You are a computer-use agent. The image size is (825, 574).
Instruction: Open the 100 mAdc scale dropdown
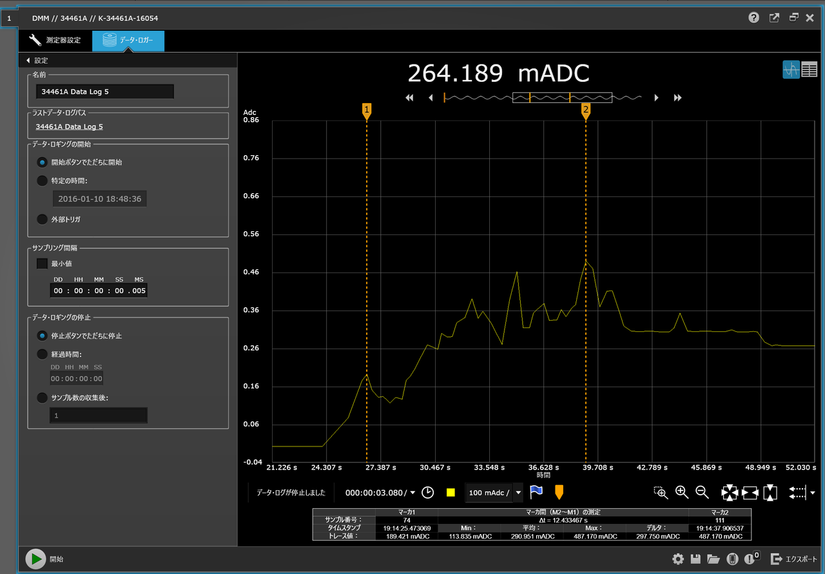point(518,493)
